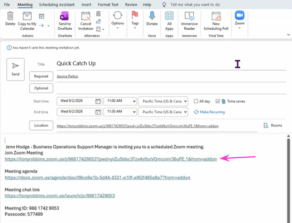Send the meeting invitation

(x=16, y=69)
